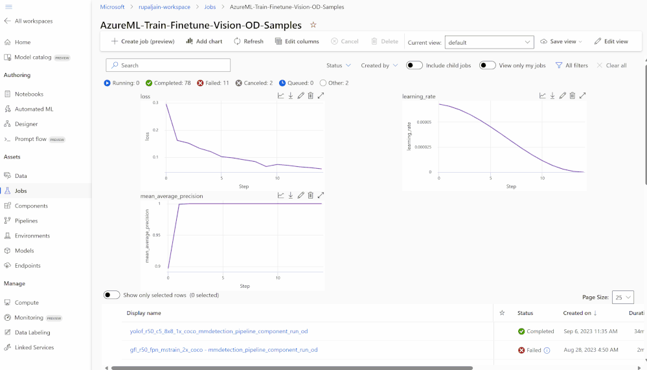The width and height of the screenshot is (647, 370).
Task: Download the loss chart data
Action: tap(291, 96)
